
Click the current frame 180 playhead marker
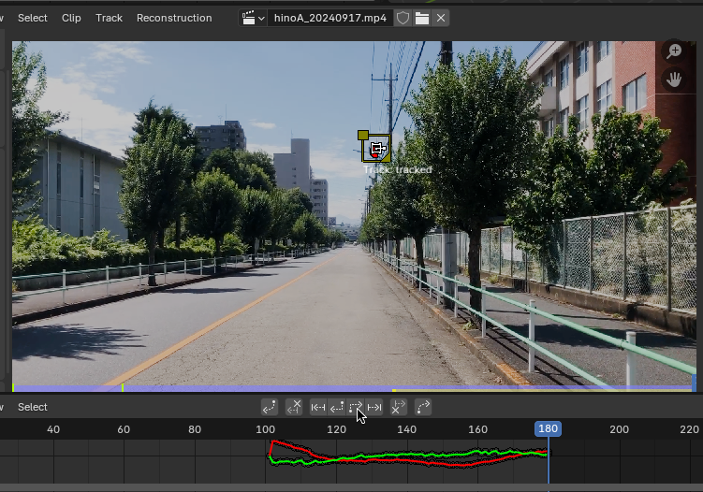pos(548,428)
